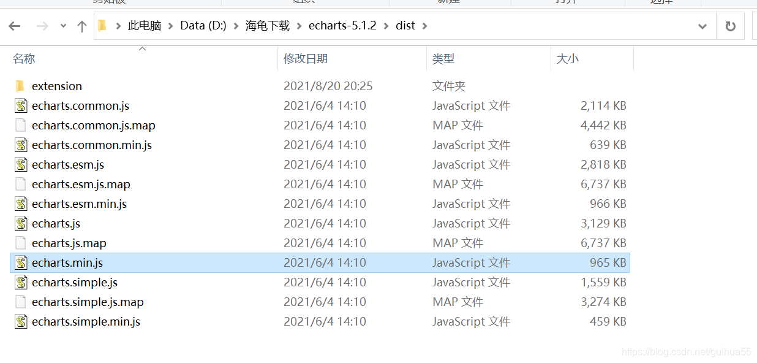Click the 3,129 KB size cell
Viewport: 757px width, 363px height.
tap(603, 224)
